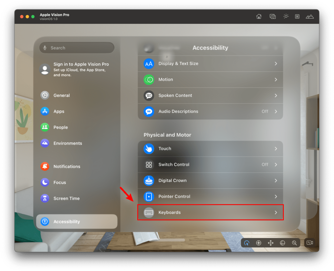Viewport: 334px width, 271px height.
Task: Click the Environments mountain icon in sidebar
Action: click(45, 143)
